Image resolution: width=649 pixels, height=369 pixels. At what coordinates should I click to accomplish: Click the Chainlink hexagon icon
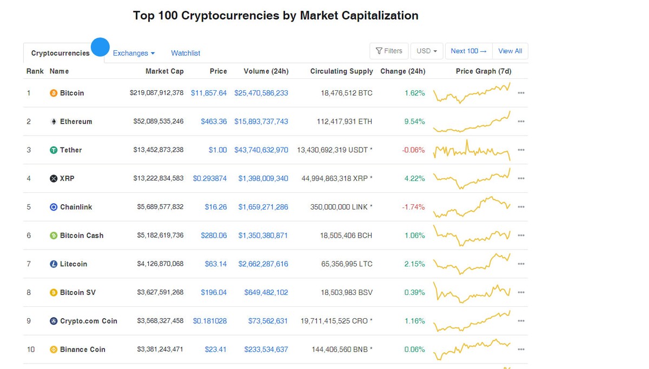tap(54, 206)
